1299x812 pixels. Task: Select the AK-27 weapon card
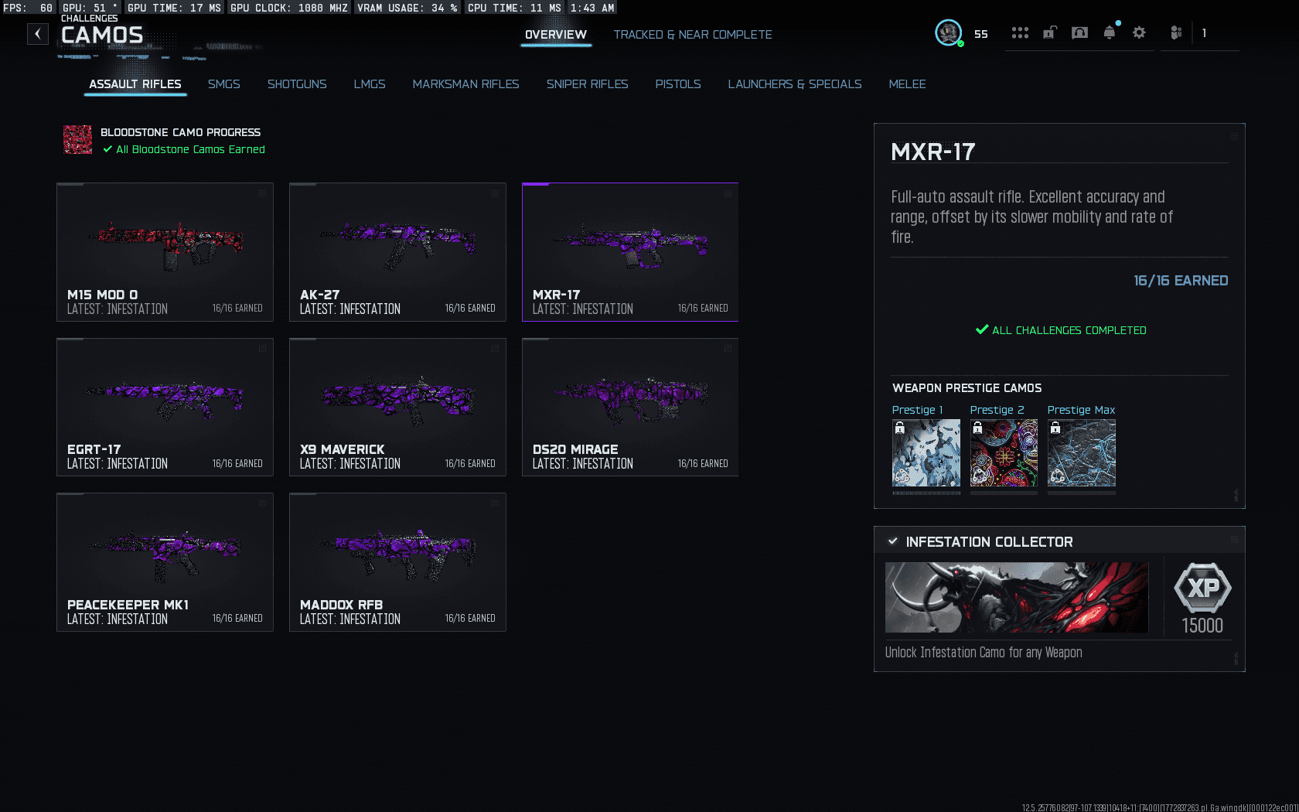(x=397, y=251)
